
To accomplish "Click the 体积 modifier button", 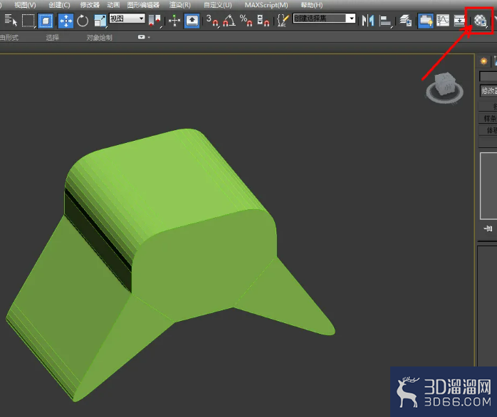I will coord(488,130).
